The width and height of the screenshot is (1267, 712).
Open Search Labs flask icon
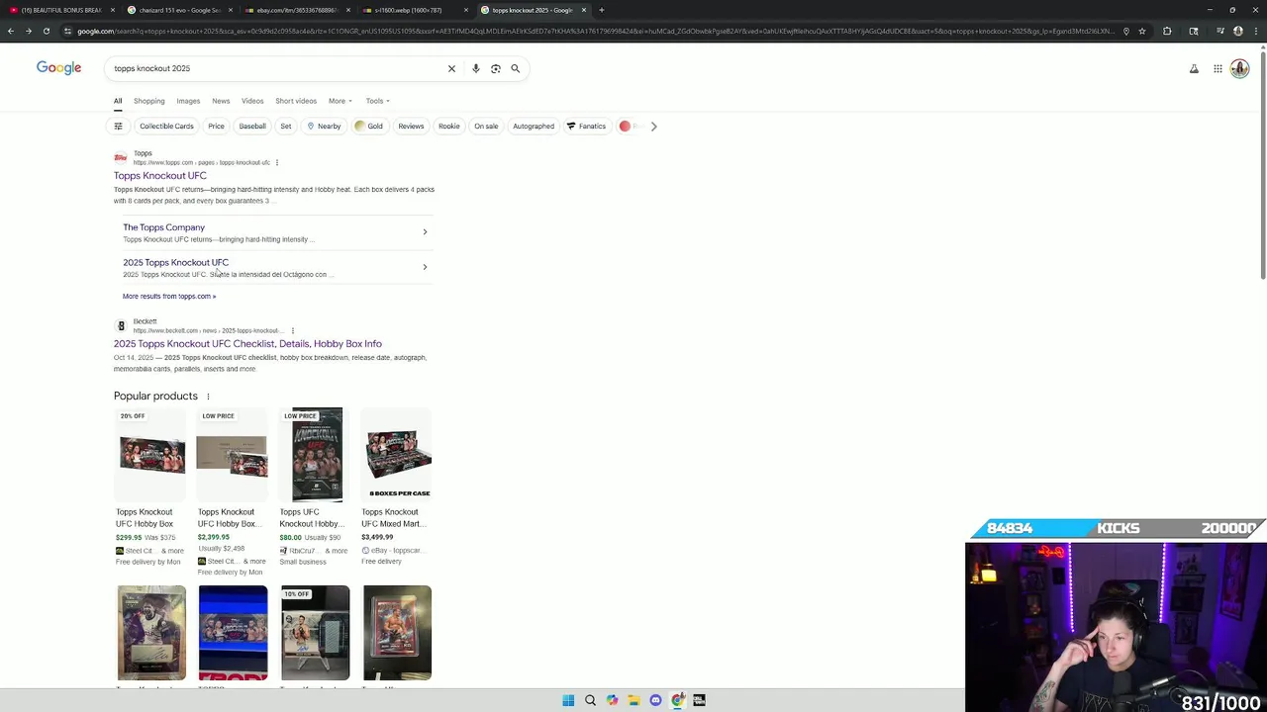tap(1194, 68)
